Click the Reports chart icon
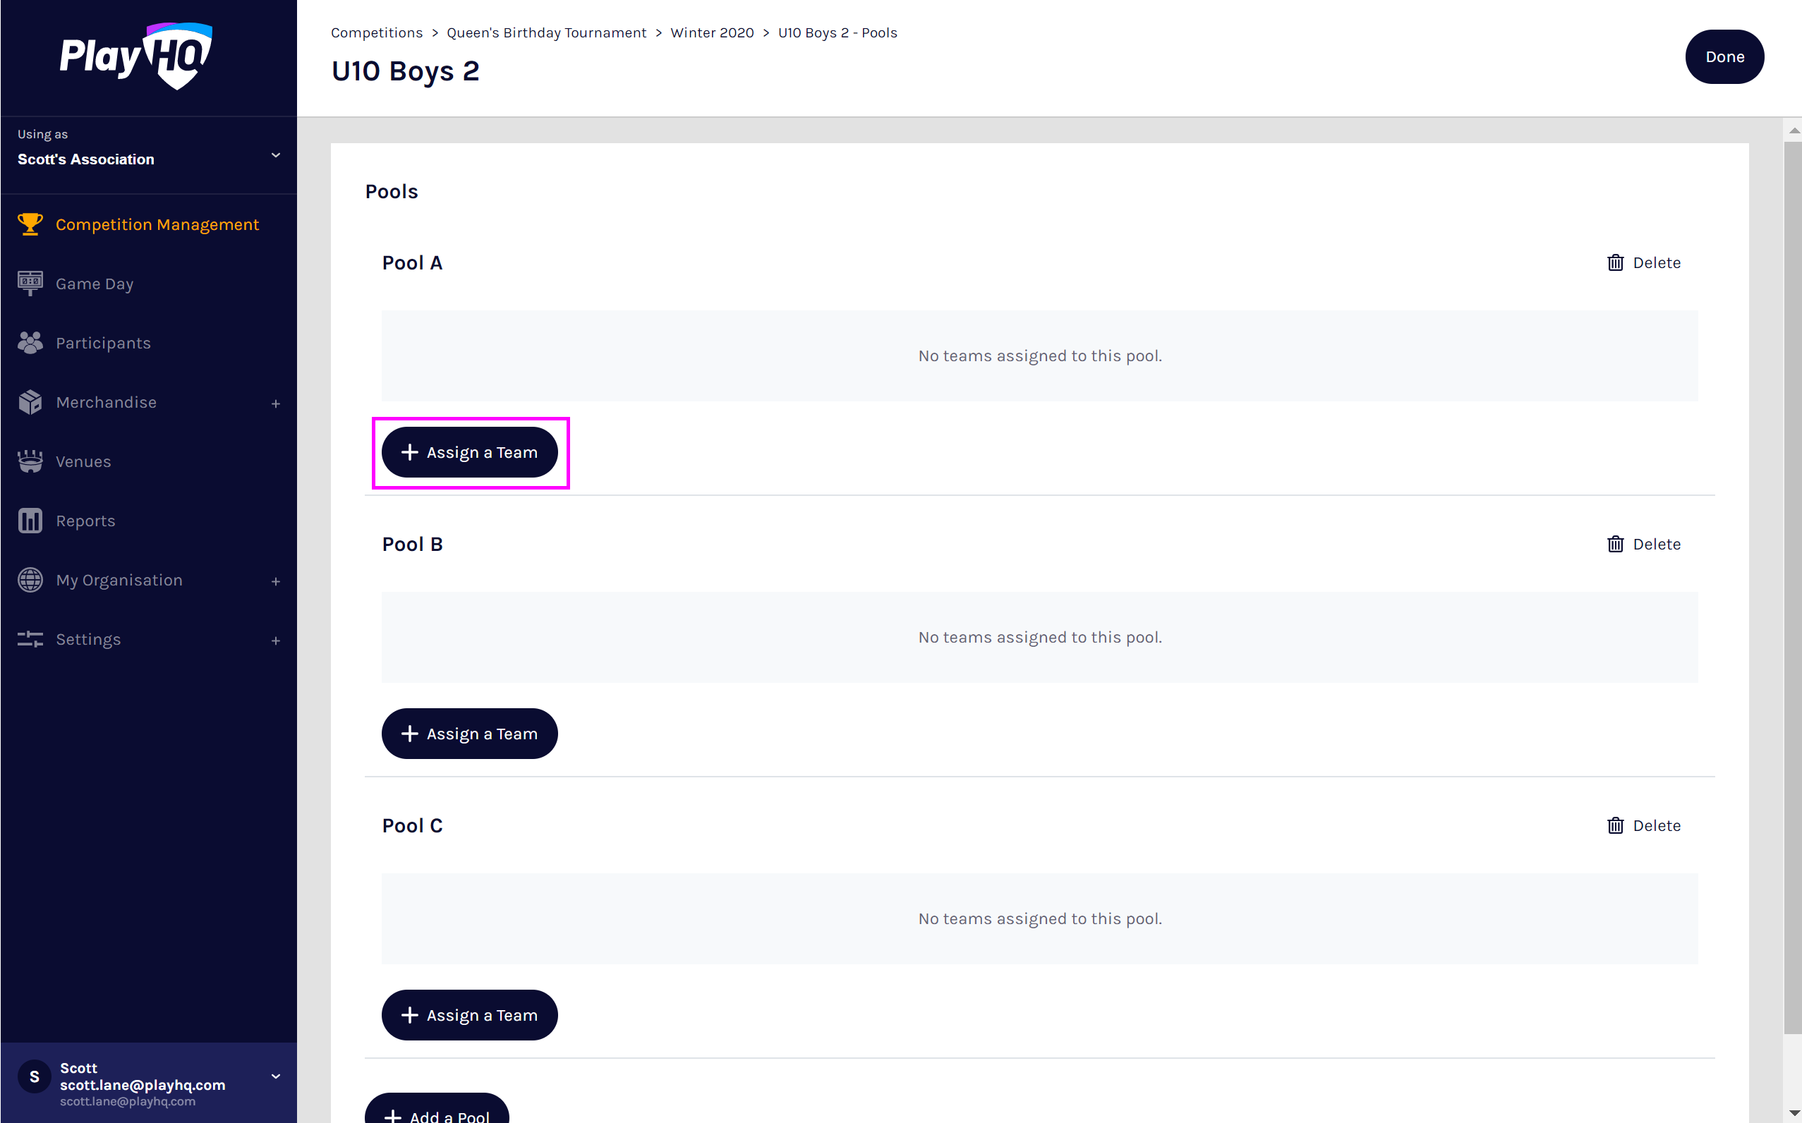 (30, 521)
